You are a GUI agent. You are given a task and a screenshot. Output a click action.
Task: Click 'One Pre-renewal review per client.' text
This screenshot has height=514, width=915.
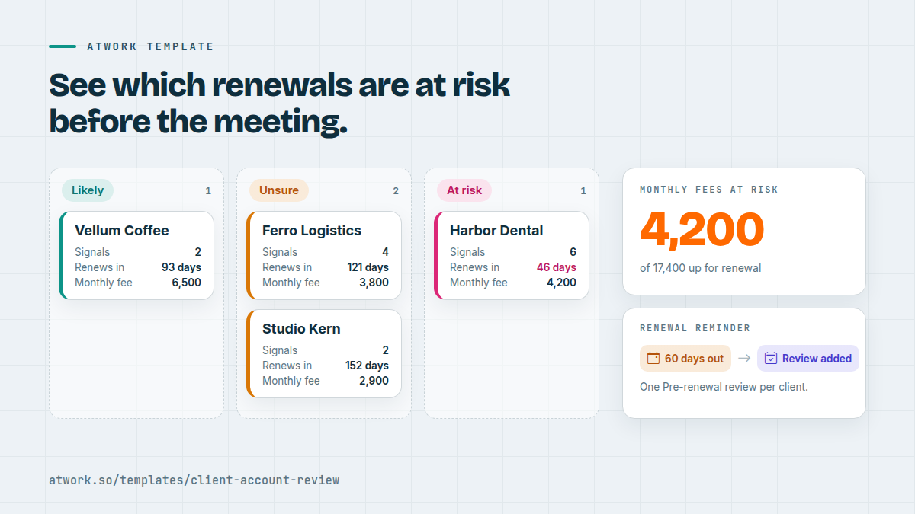coord(724,387)
